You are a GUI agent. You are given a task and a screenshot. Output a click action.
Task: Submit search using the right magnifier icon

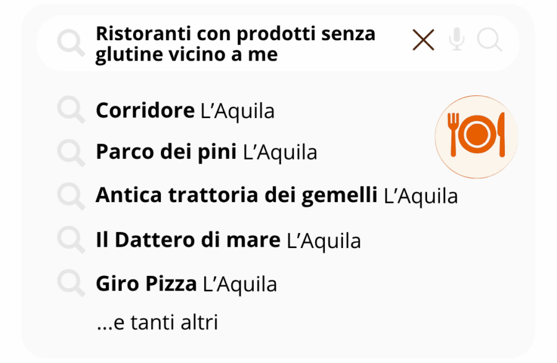coord(490,41)
